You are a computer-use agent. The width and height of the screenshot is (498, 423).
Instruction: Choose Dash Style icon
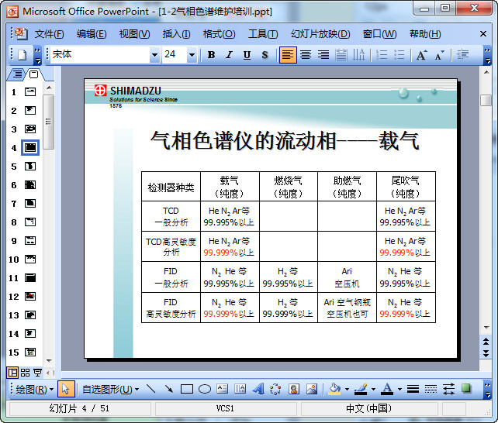coord(431,389)
